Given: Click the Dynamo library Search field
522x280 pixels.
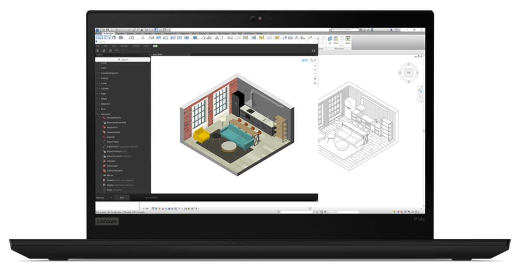Looking at the screenshot, I should pos(124,59).
